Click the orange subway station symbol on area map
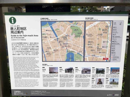 91,56
